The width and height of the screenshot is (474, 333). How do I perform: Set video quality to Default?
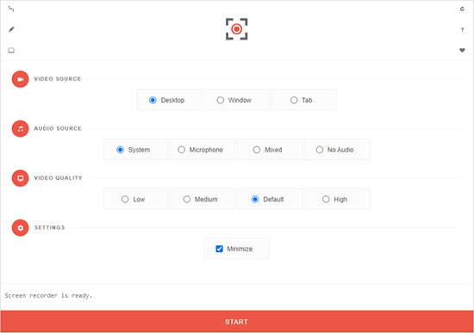tap(270, 199)
